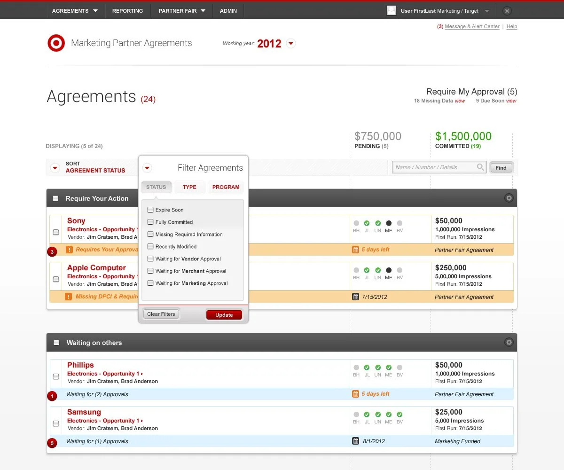Check the Fully Committed filter

pyautogui.click(x=150, y=222)
